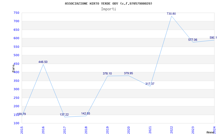Viewport: 217px width, 135px height.
Task: Select the 350 y-axis value
Action: coord(16,81)
